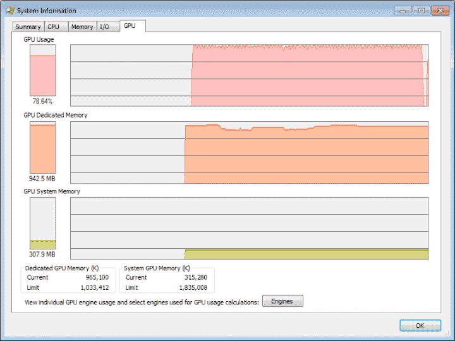This screenshot has width=455, height=341.
Task: Click the System Limit value 1,835,008
Action: point(193,288)
